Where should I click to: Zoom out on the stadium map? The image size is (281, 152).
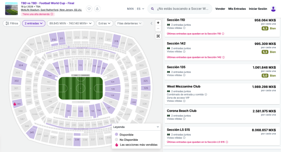click(x=158, y=28)
